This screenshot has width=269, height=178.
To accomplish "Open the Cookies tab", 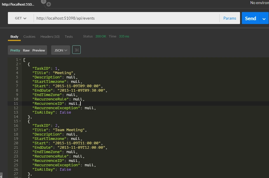I will (29, 37).
